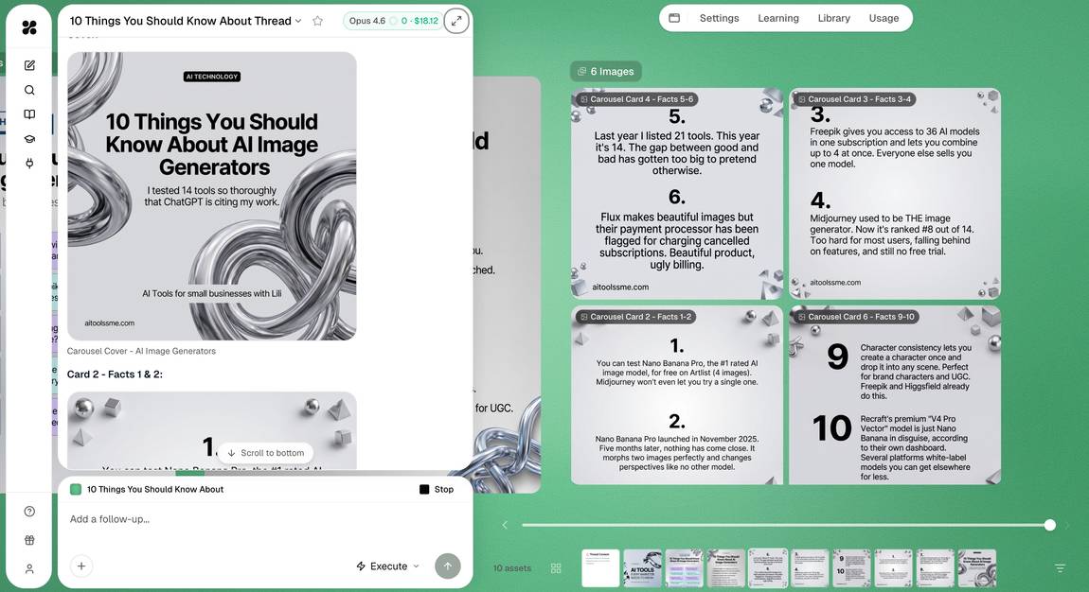
Task: Click the Add a follow-up input field
Action: tap(265, 519)
